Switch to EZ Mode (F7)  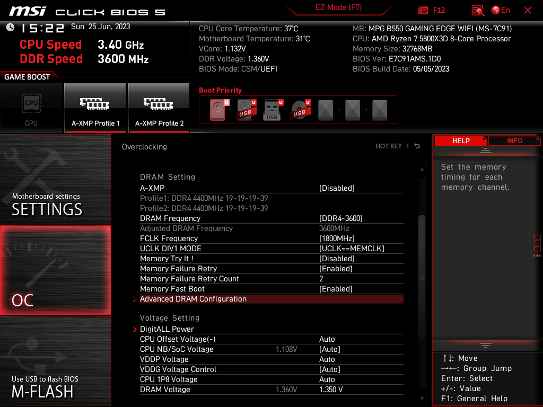tap(338, 7)
